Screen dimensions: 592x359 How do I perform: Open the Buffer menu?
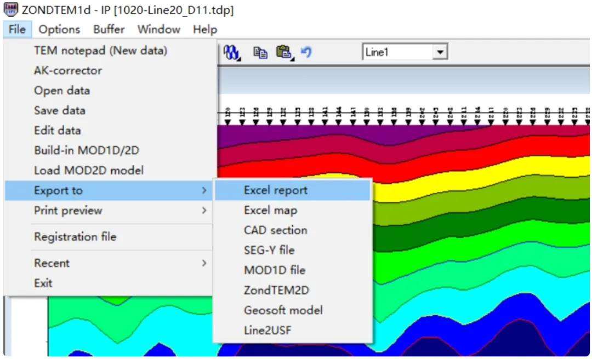(x=109, y=30)
